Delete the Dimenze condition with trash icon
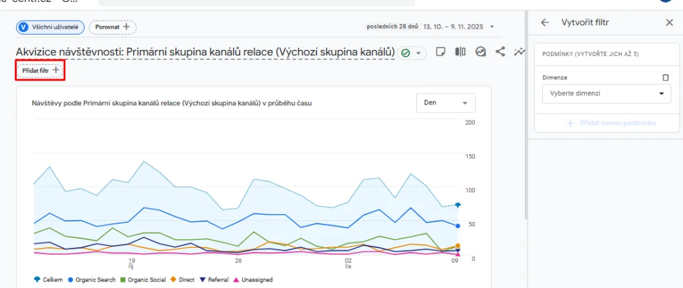 click(x=665, y=77)
